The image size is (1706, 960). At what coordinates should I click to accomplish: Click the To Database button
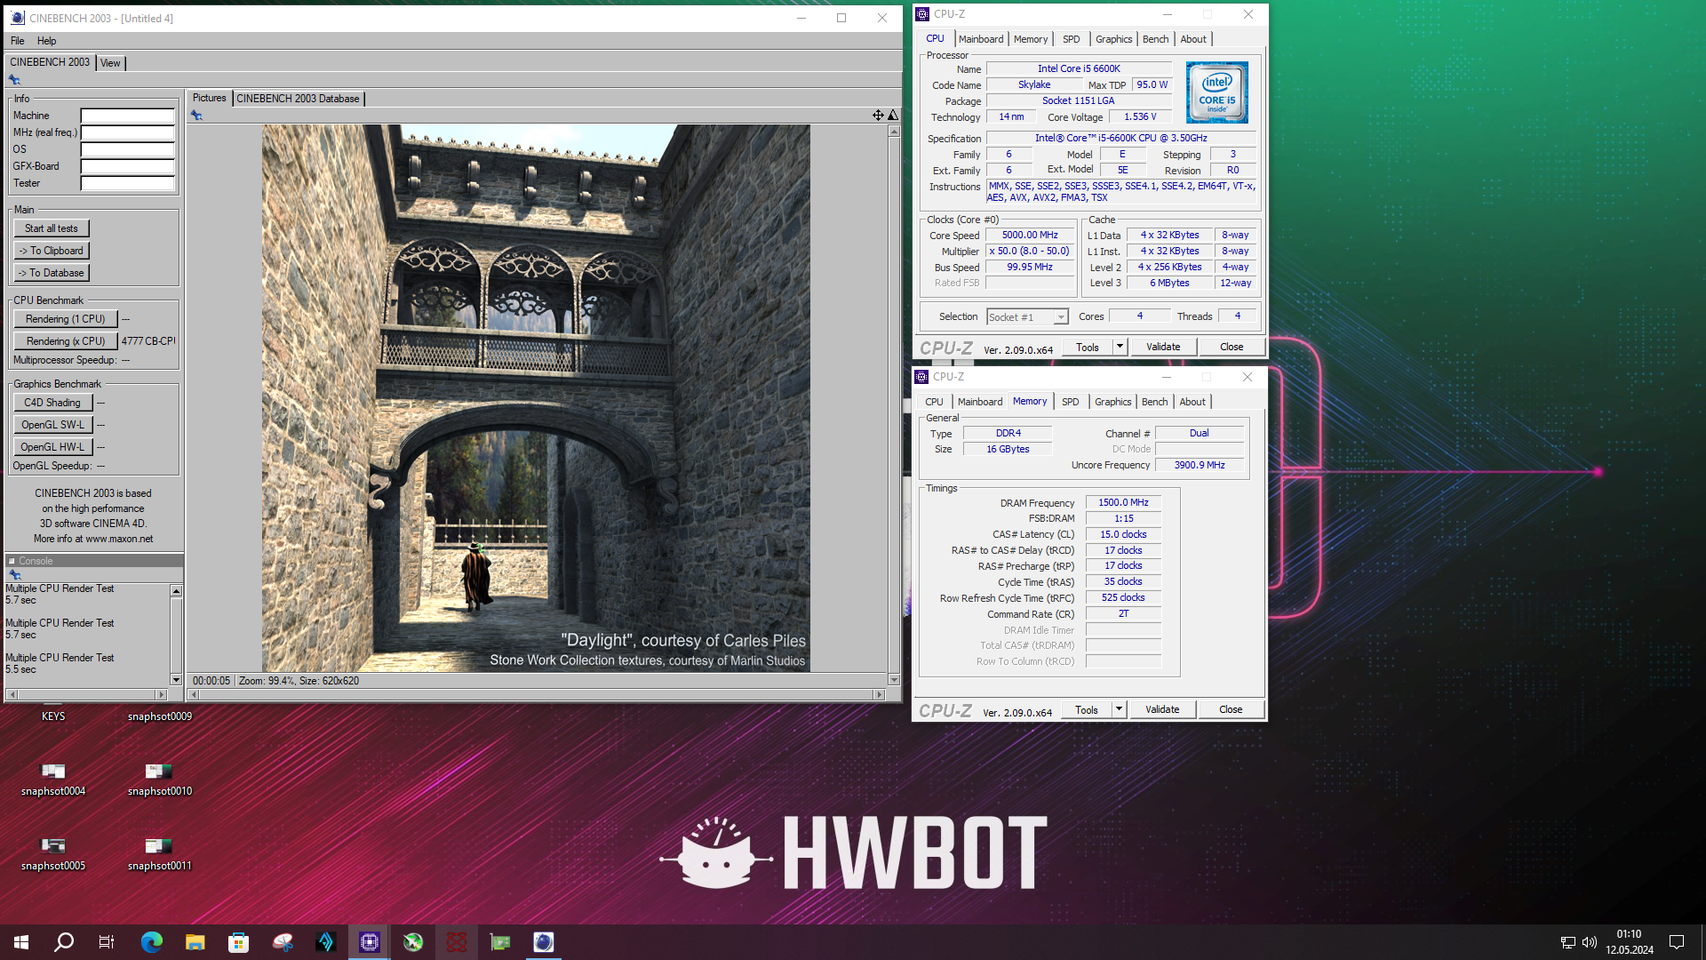pyautogui.click(x=52, y=273)
